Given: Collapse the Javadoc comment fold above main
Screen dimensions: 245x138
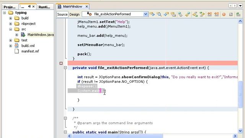Looking at the screenshot, I should pyautogui.click(x=65, y=118).
